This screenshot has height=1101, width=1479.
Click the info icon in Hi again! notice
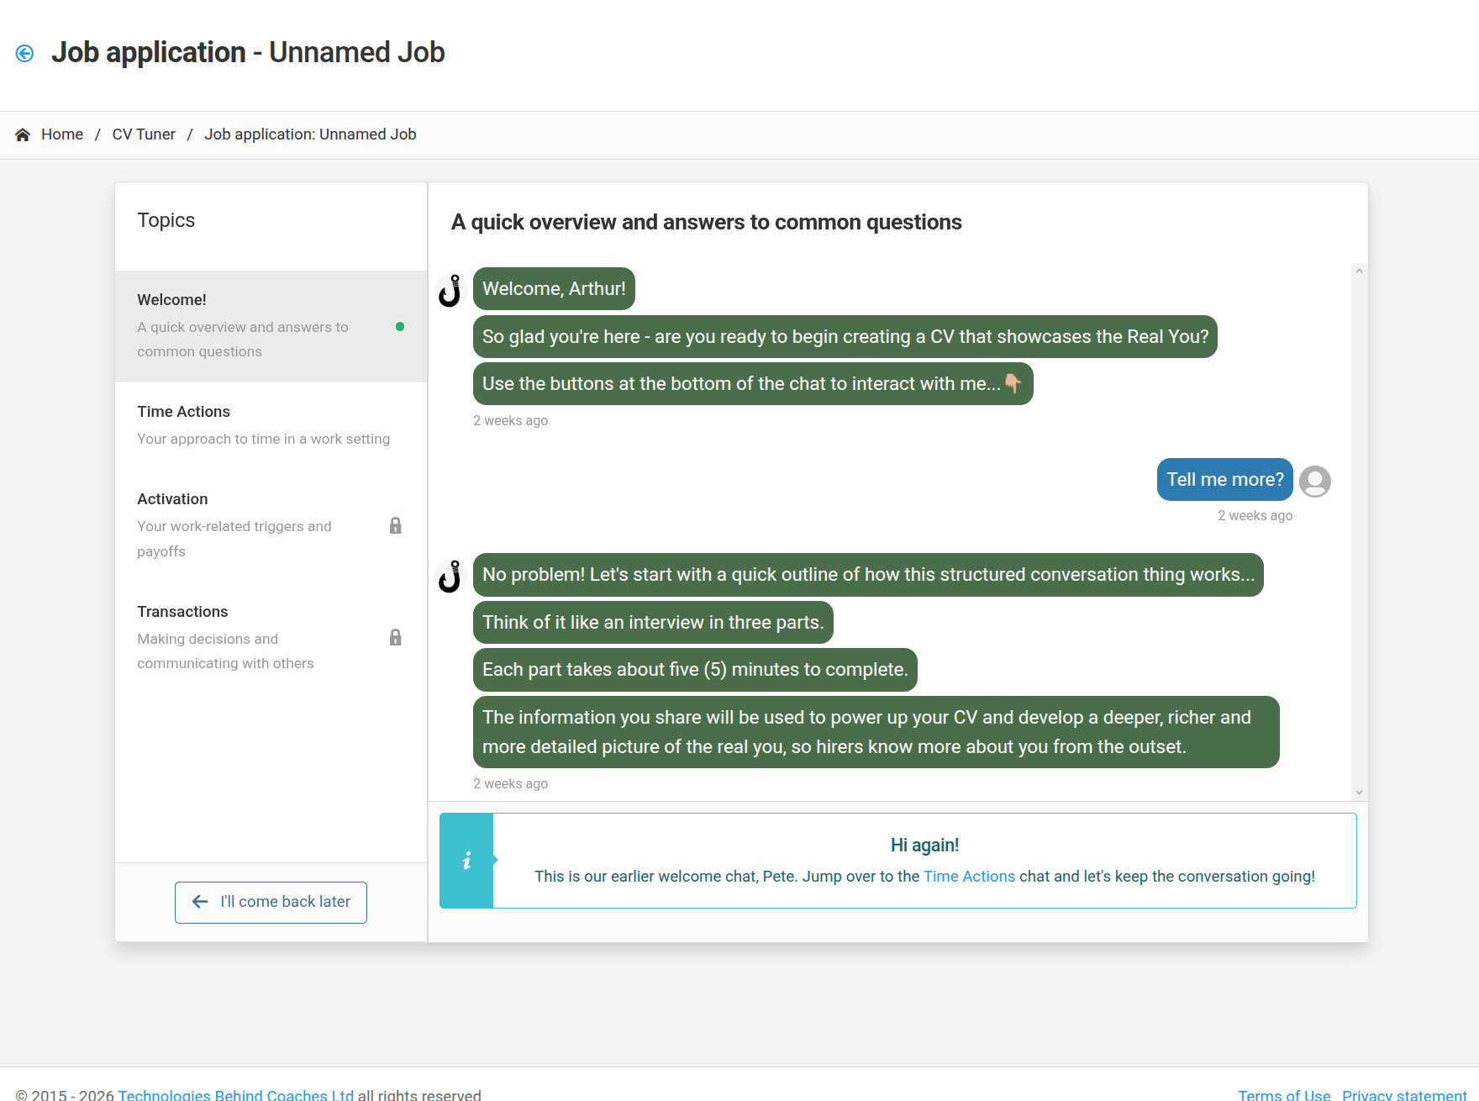point(466,861)
